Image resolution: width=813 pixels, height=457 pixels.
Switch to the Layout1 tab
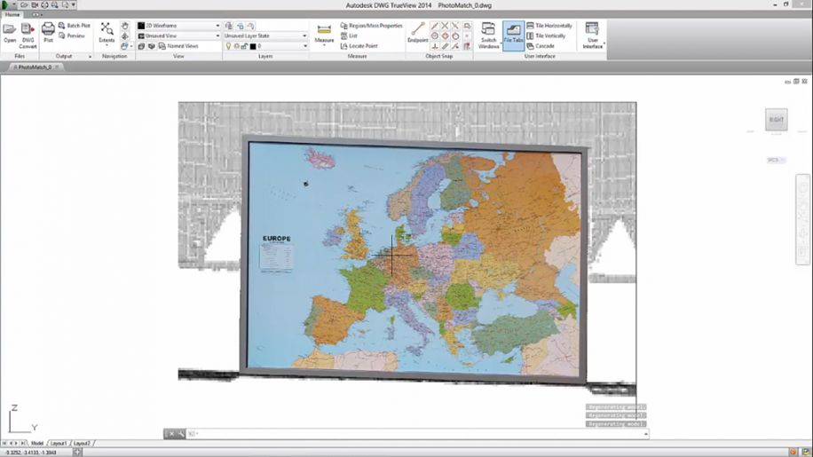click(59, 442)
